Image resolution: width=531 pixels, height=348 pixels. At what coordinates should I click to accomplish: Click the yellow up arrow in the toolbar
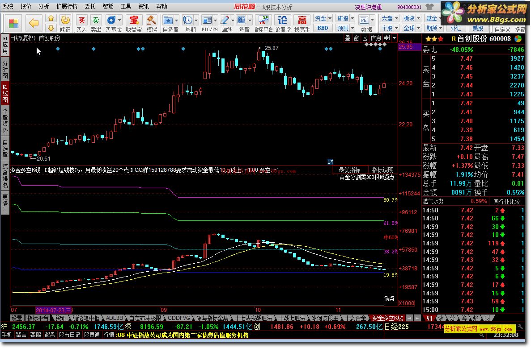51,18
